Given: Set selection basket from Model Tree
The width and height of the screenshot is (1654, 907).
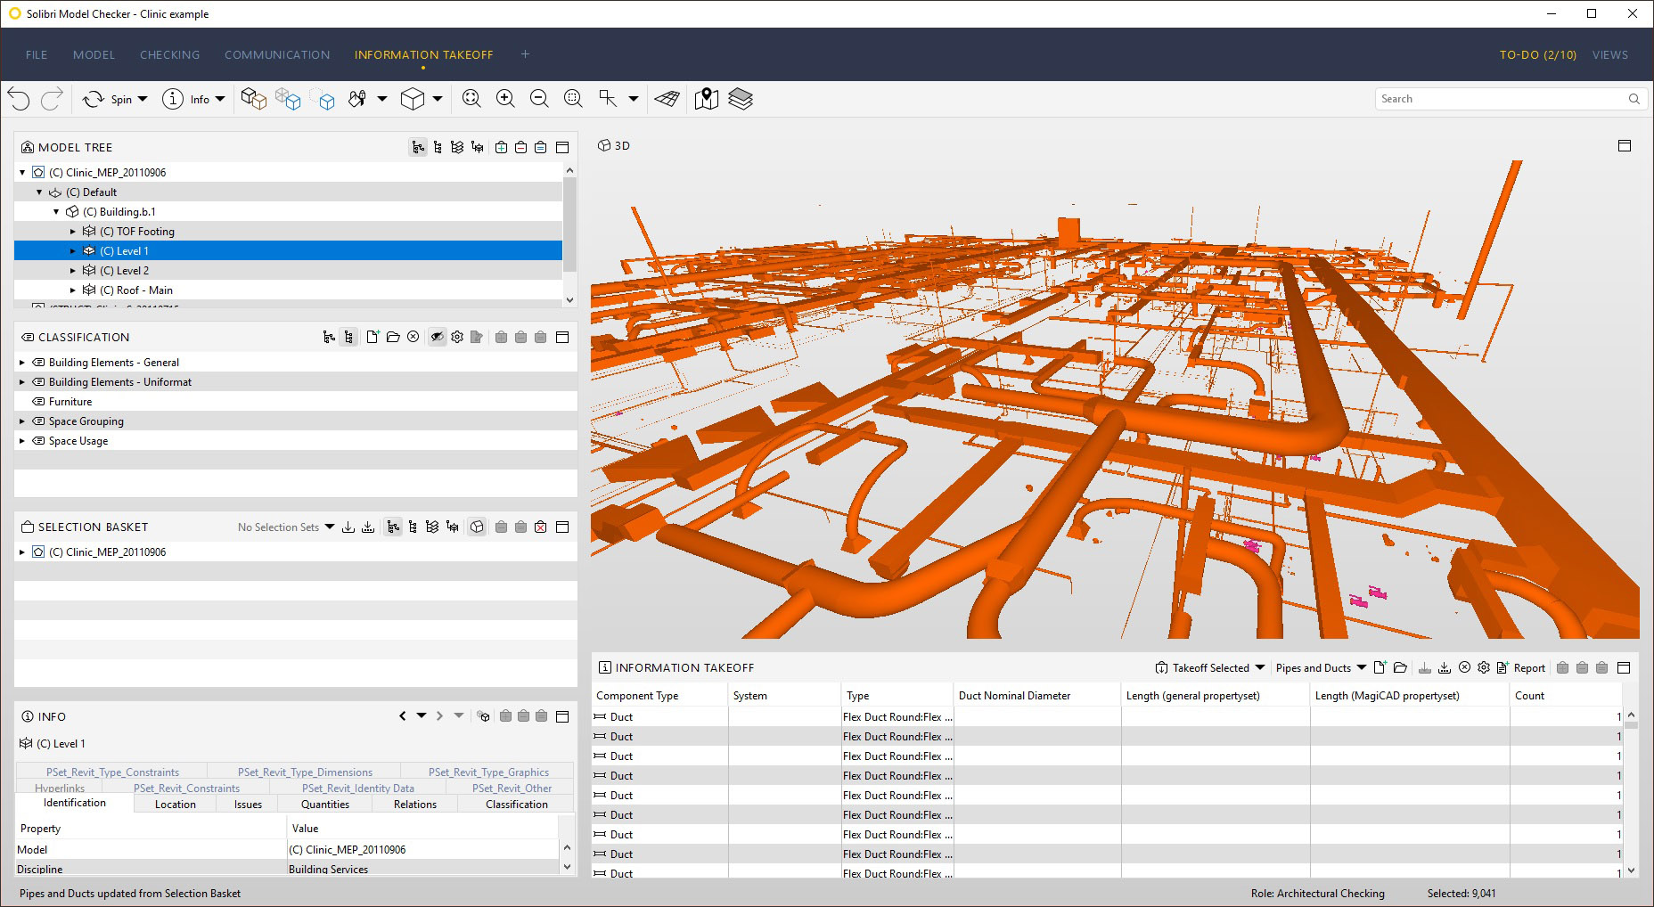Looking at the screenshot, I should click(x=540, y=148).
